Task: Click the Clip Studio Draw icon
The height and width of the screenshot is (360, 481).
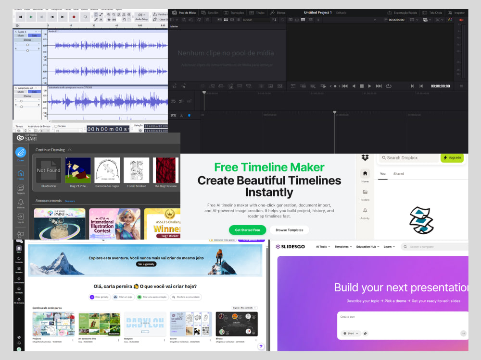Action: (x=21, y=153)
